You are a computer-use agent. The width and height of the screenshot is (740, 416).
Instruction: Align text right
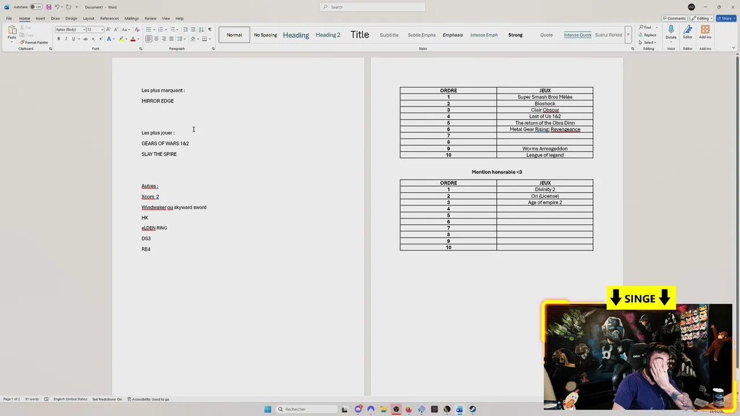click(x=164, y=39)
